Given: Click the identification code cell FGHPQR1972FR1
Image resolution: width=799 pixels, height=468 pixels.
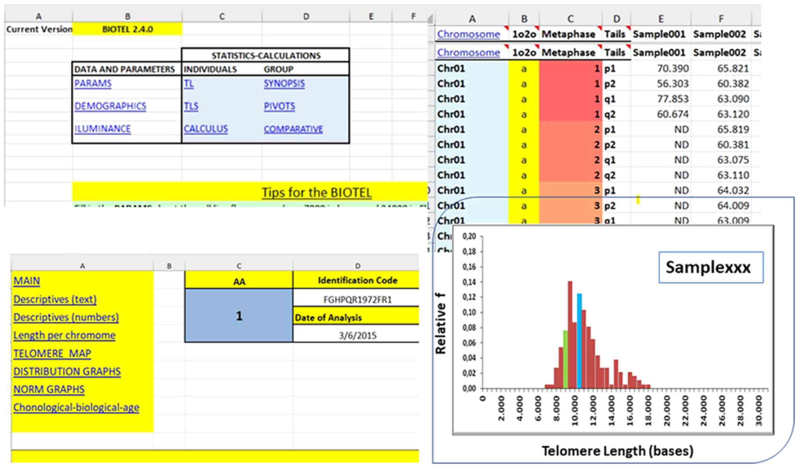Looking at the screenshot, I should pyautogui.click(x=357, y=300).
